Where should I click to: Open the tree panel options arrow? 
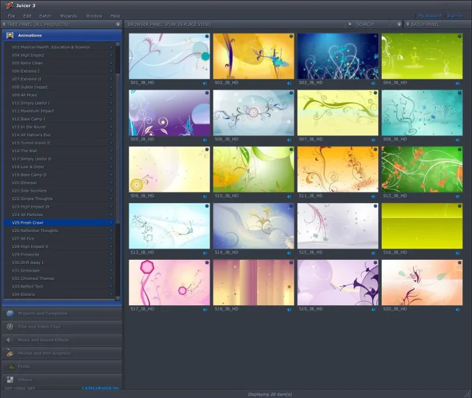[x=118, y=24]
